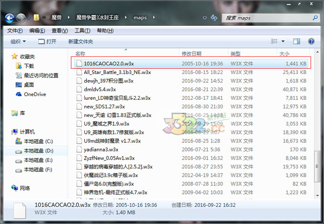324x224 pixels.
Task: Select the 魔兽争霸3冰封王座 breadcrumb
Action: coord(98,17)
